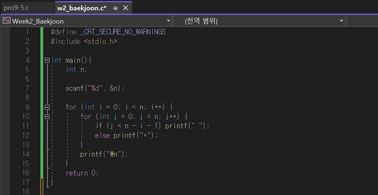The height and width of the screenshot is (195, 378).
Task: Click line number 1 in the gutter
Action: (27, 32)
